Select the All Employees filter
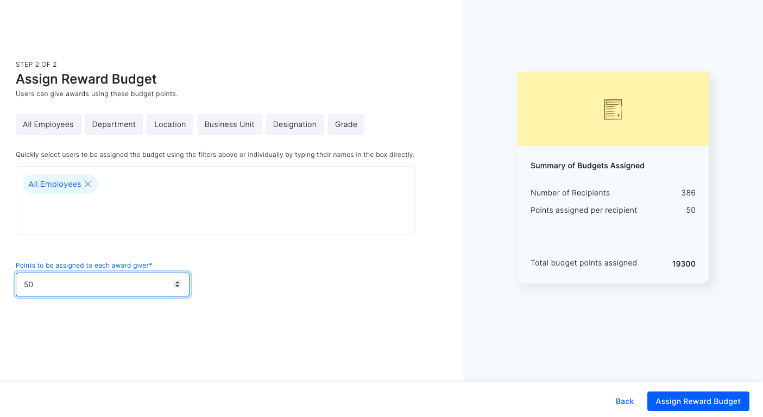This screenshot has height=417, width=763. point(48,124)
